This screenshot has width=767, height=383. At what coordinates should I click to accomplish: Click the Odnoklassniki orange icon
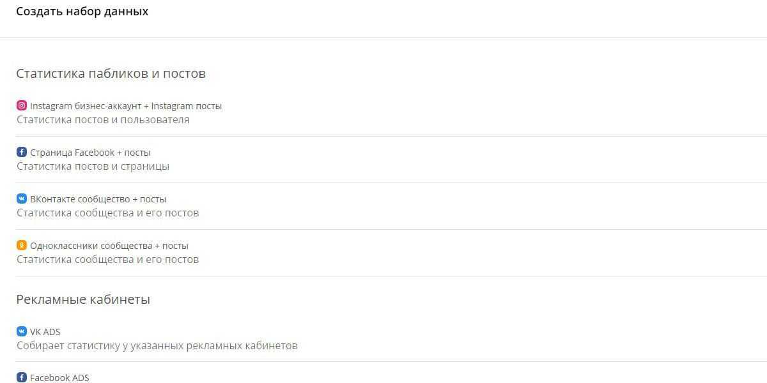tap(22, 246)
